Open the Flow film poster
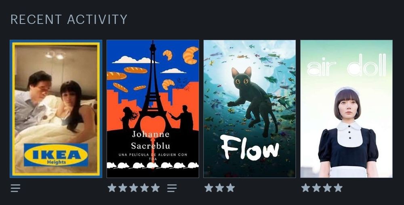The height and width of the screenshot is (205, 404). [x=250, y=109]
